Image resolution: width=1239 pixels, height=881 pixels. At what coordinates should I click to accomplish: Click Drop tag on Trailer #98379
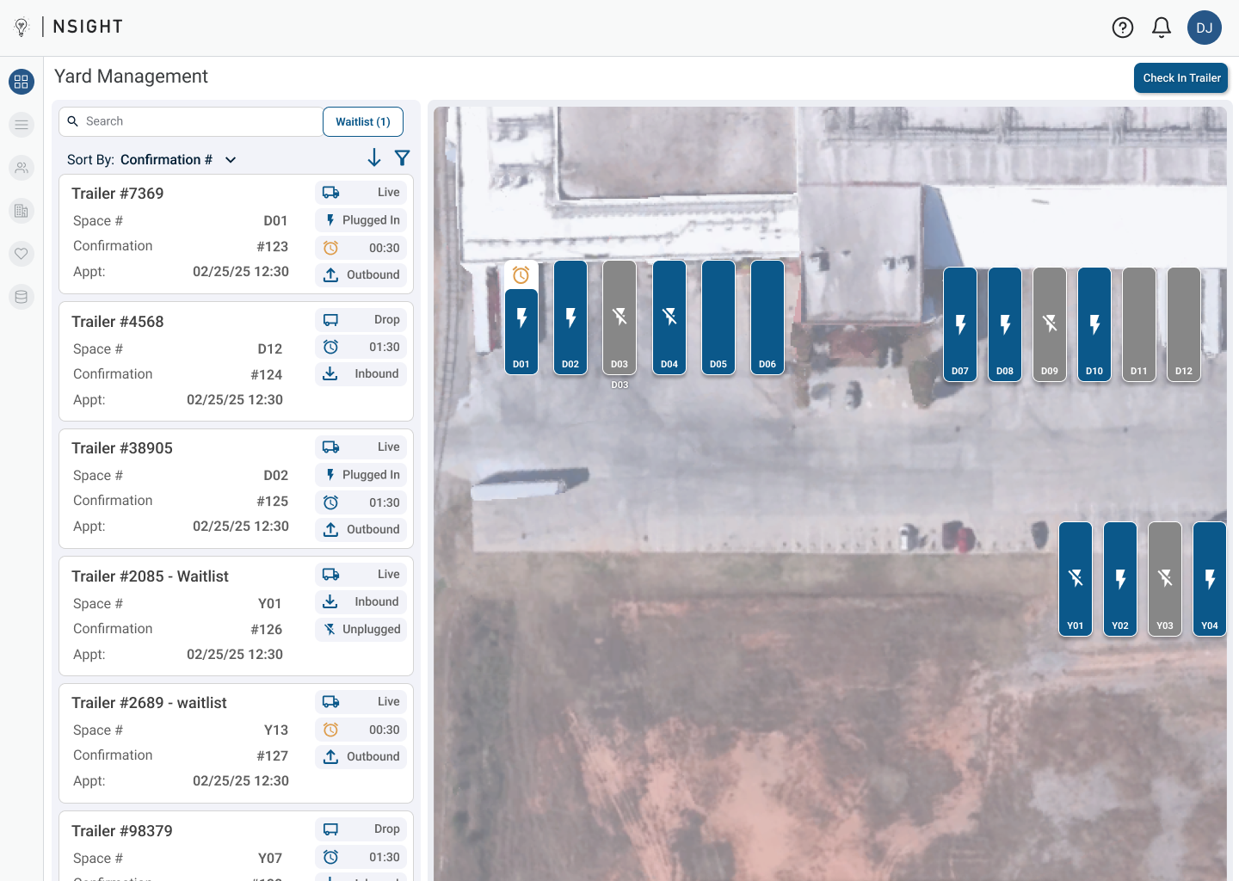coord(361,829)
